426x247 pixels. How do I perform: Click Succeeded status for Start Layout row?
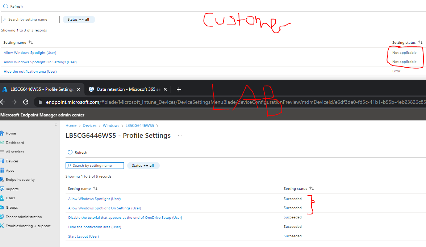[x=293, y=236]
